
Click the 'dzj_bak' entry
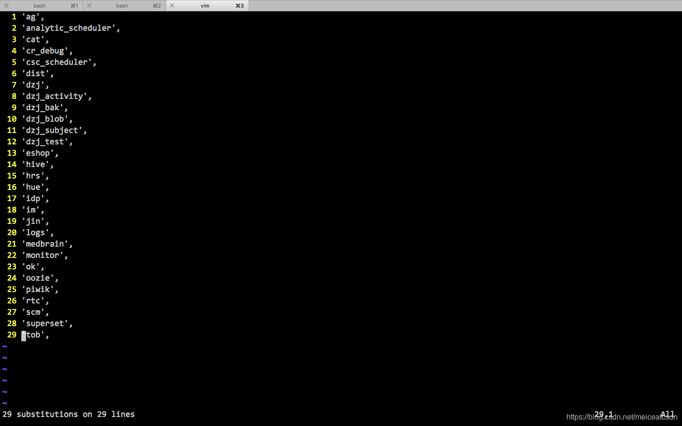tap(45, 108)
